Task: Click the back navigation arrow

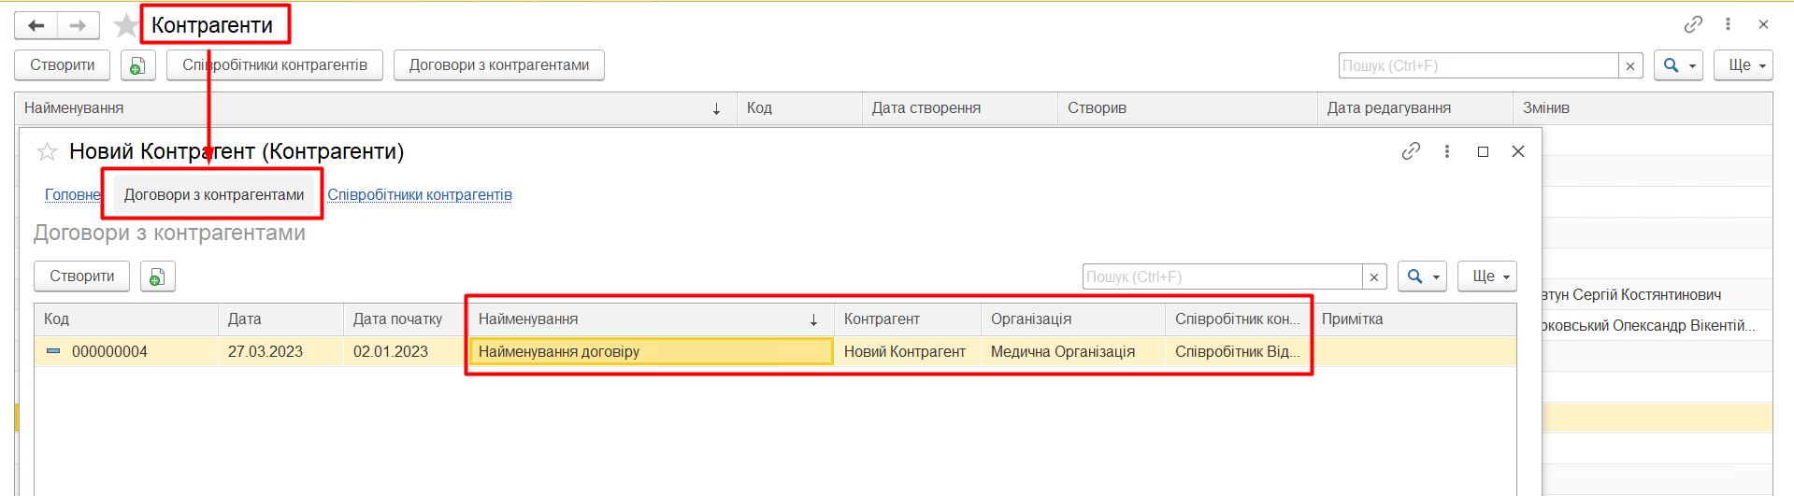Action: [x=36, y=25]
